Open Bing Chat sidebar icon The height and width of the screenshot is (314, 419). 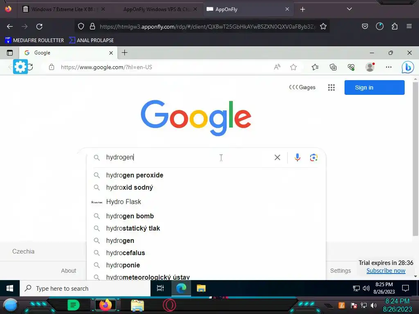(x=408, y=67)
